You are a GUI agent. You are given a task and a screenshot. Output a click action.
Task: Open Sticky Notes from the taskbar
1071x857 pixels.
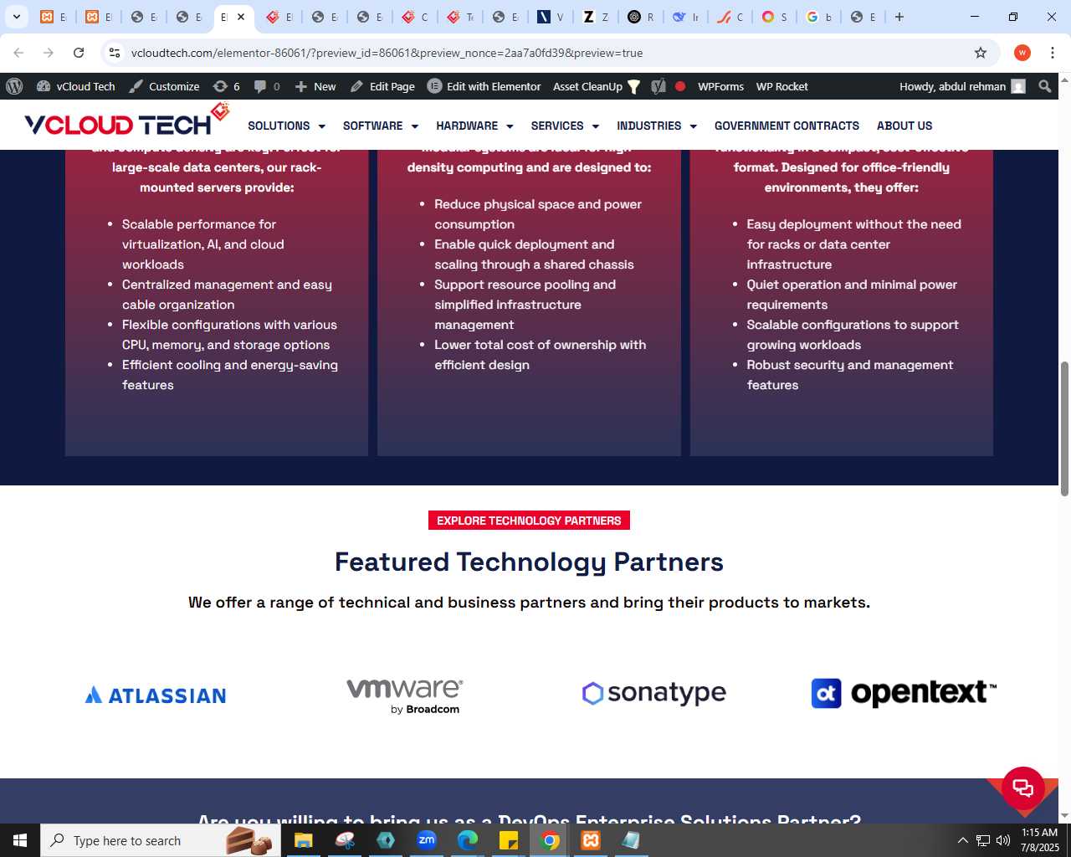509,840
